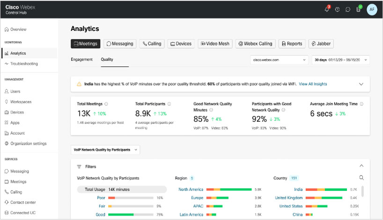Image resolution: width=383 pixels, height=220 pixels.
Task: Collapse the Filters panel
Action: pos(361,166)
